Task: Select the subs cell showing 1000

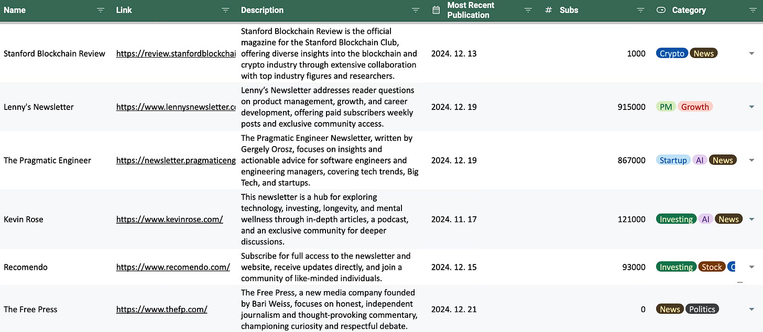Action: click(x=636, y=53)
